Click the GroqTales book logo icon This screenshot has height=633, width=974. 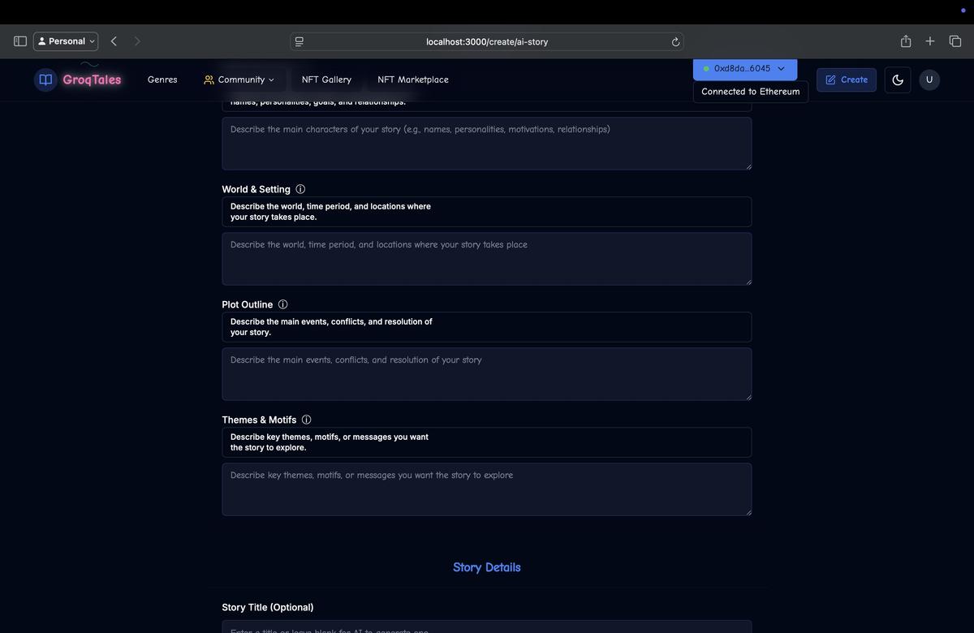43,79
